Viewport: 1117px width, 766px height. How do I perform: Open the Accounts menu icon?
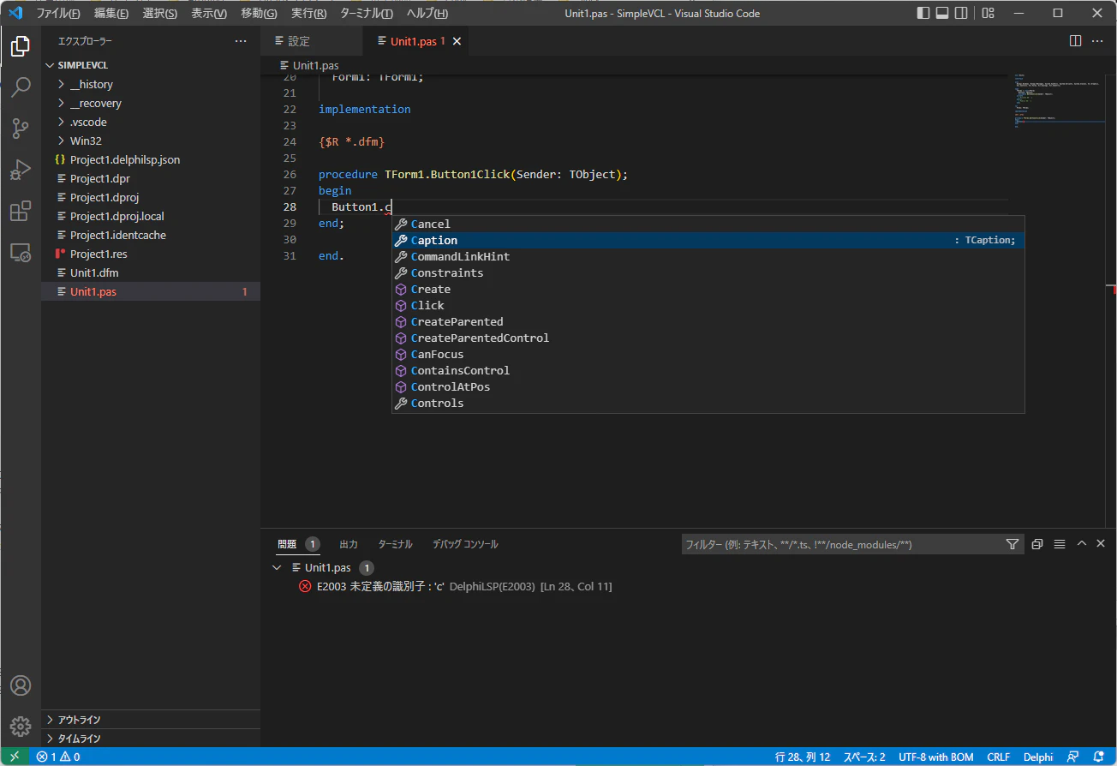(x=21, y=685)
